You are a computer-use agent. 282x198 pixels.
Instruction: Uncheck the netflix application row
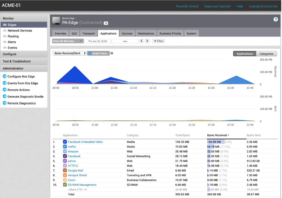[x=65, y=147]
